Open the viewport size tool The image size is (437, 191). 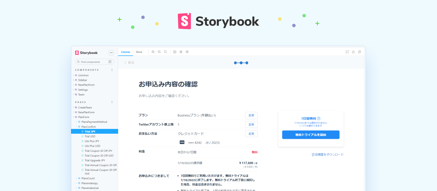pyautogui.click(x=187, y=52)
